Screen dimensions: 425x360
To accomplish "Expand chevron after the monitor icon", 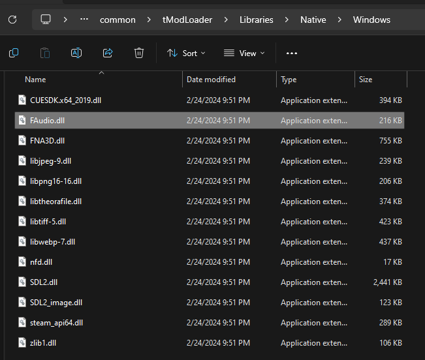I will 65,20.
